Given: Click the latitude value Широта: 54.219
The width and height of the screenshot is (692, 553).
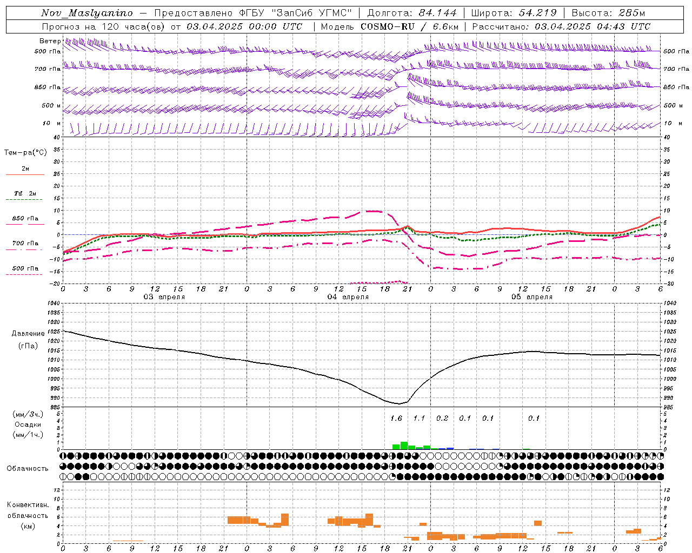Looking at the screenshot, I should 514,13.
